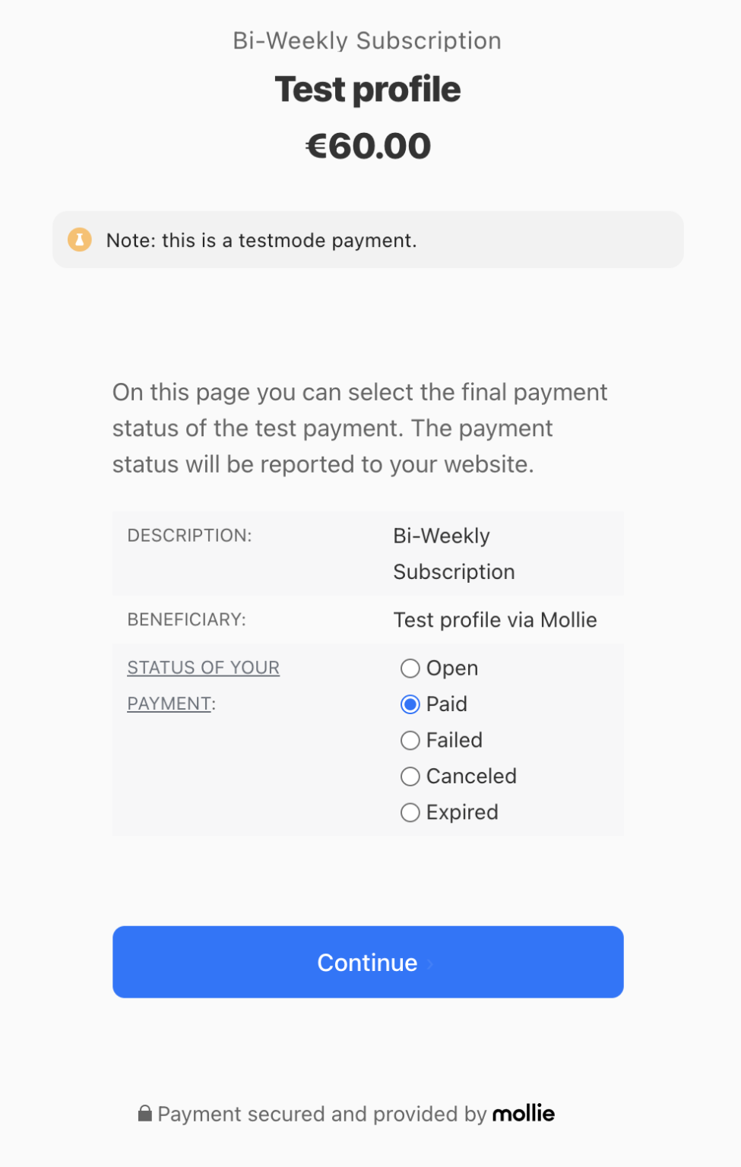Click the Bi-Weekly Subscription title at the top

click(367, 40)
